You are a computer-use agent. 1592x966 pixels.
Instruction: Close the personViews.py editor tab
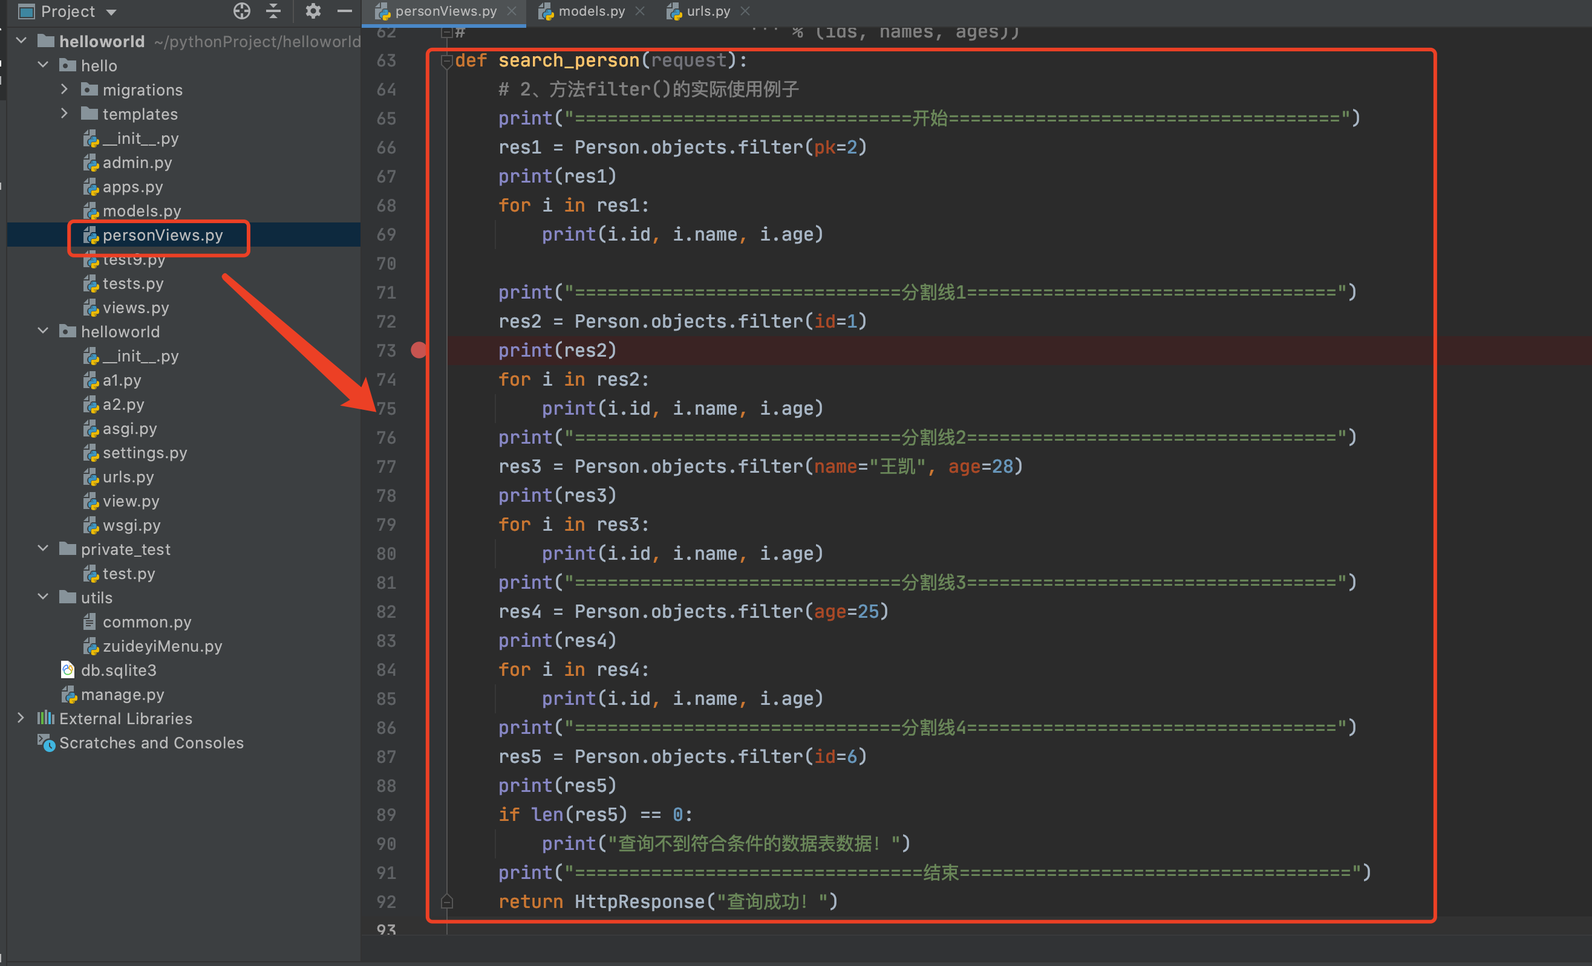[512, 11]
